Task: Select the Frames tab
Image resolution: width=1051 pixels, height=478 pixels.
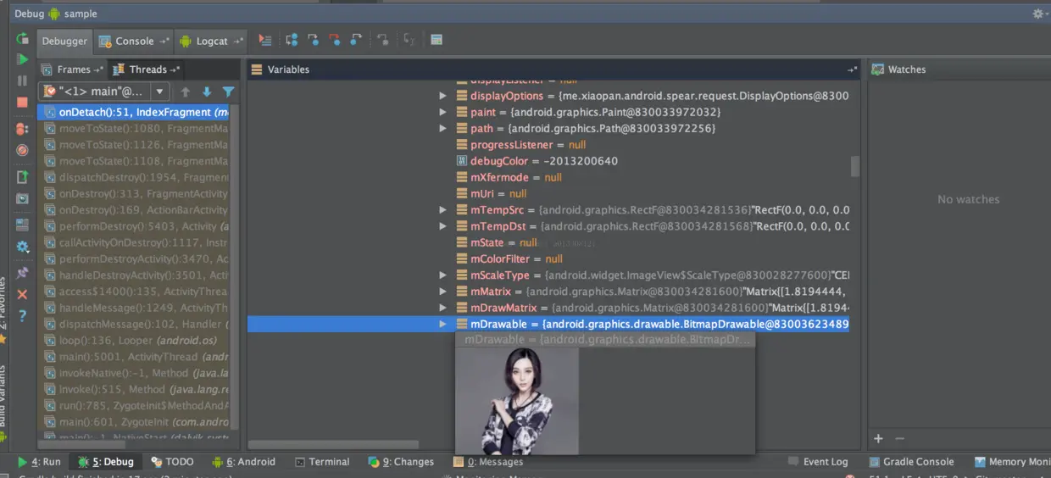Action: click(73, 69)
